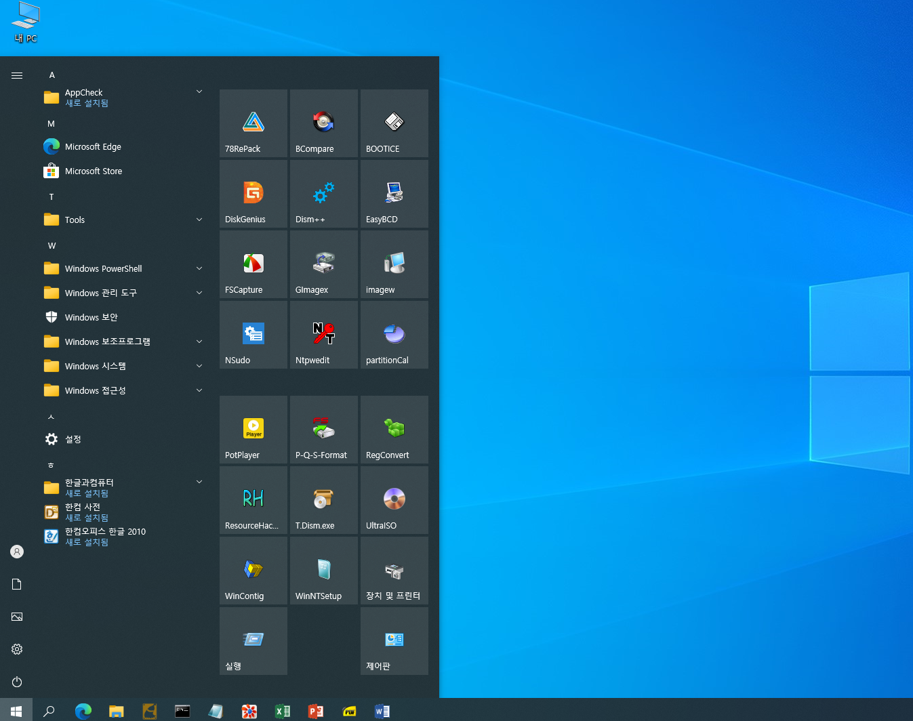The height and width of the screenshot is (721, 913).
Task: Launch Excel from the taskbar
Action: 283,711
